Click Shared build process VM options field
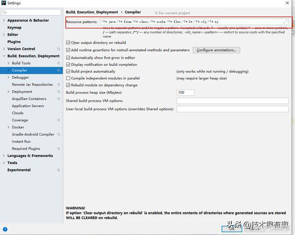 click(x=232, y=101)
